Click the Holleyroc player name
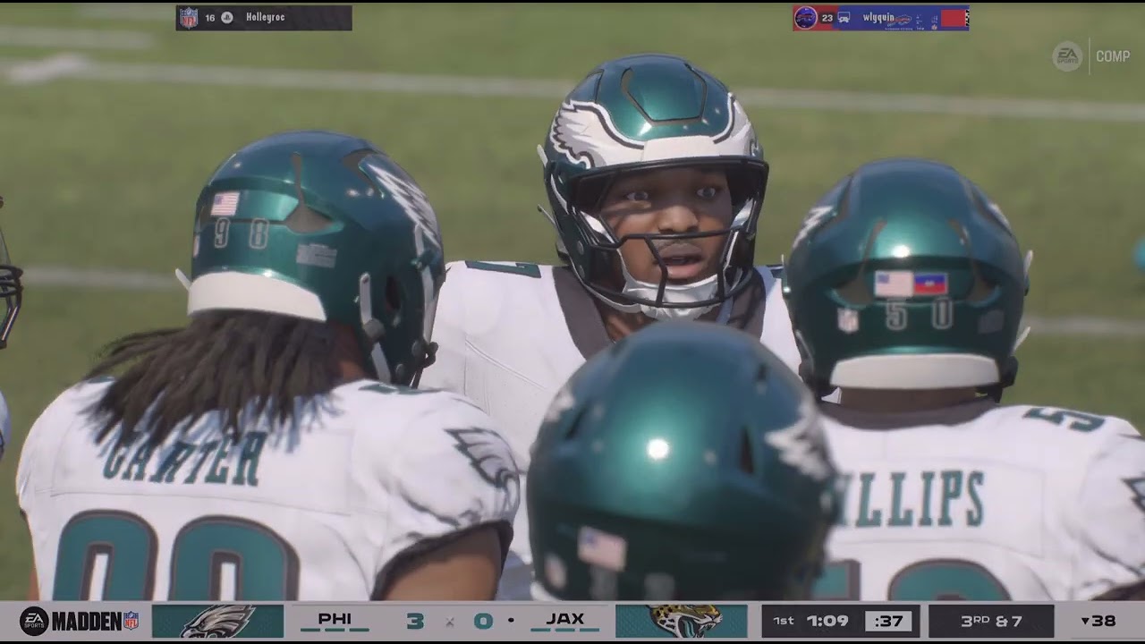 [266, 17]
